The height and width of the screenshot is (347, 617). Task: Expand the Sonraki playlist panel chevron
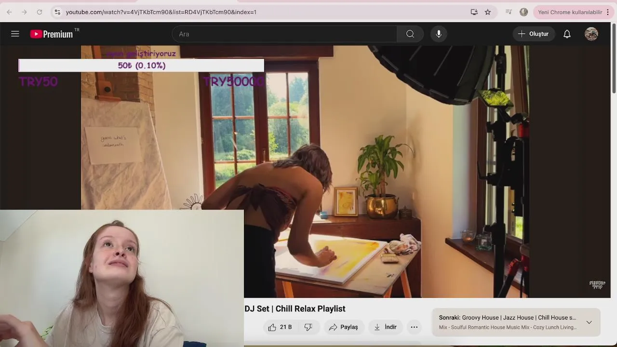589,322
